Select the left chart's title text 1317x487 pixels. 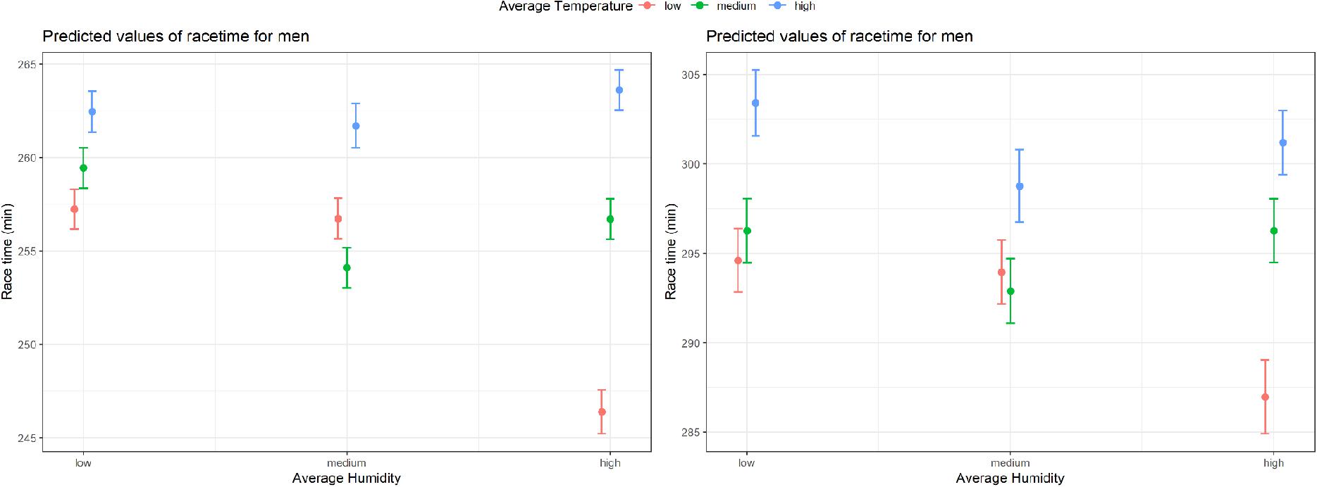pyautogui.click(x=176, y=37)
